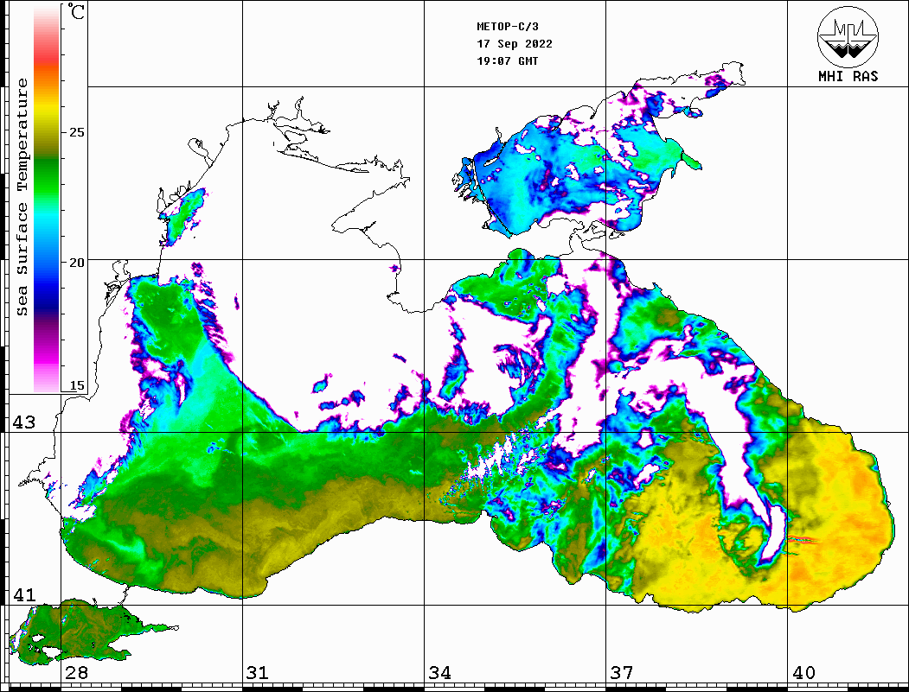Click the MHI RAS logo emblem
Screen dimensions: 909x692
click(848, 36)
